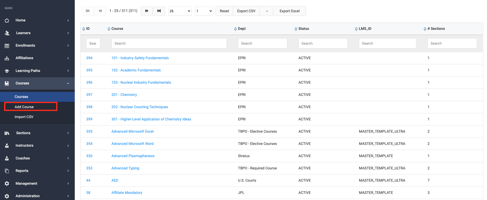
Task: Open Import CSV from Courses submenu
Action: coord(24,117)
